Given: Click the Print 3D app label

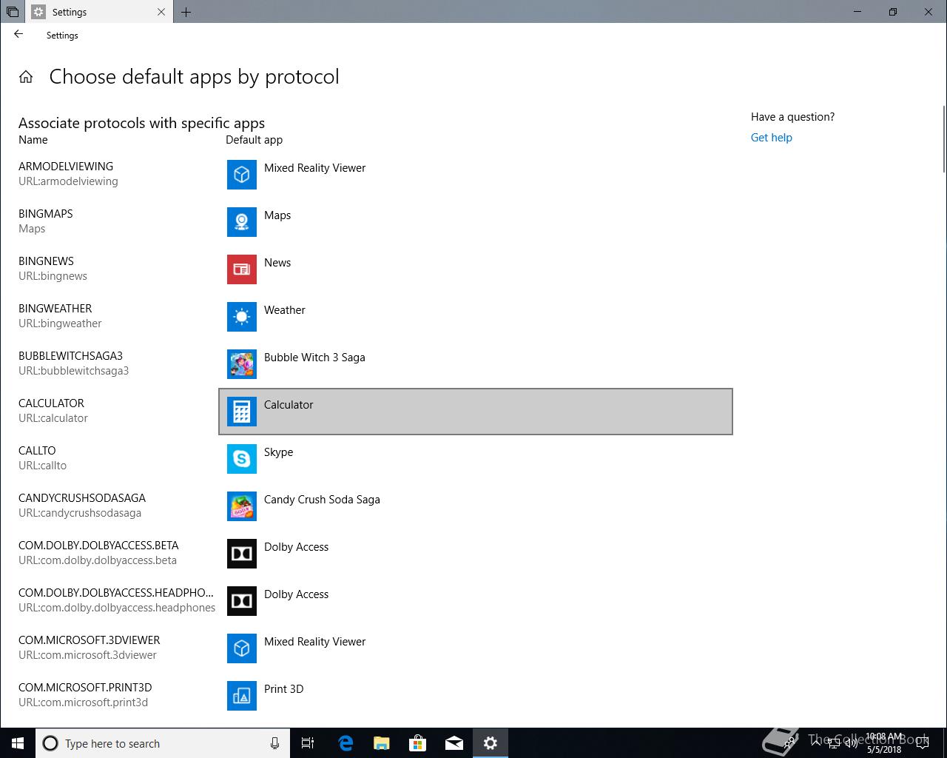Looking at the screenshot, I should [284, 689].
